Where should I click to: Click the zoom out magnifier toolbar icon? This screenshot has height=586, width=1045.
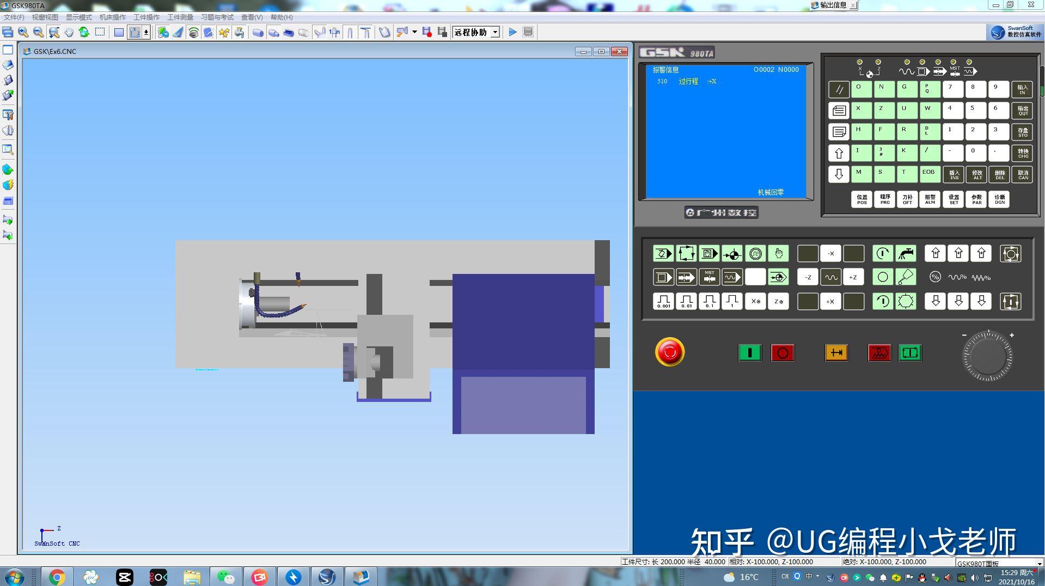coord(38,32)
